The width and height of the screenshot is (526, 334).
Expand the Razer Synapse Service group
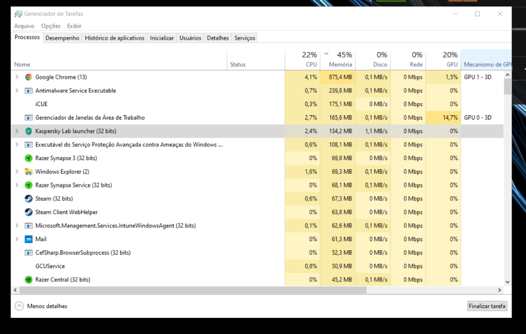pos(17,185)
